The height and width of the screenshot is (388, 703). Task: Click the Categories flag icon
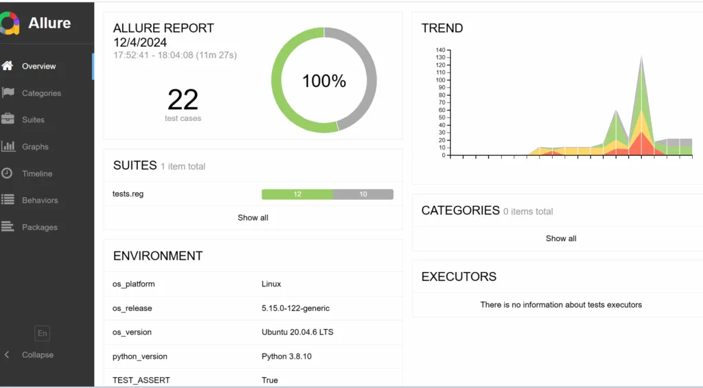click(x=8, y=93)
